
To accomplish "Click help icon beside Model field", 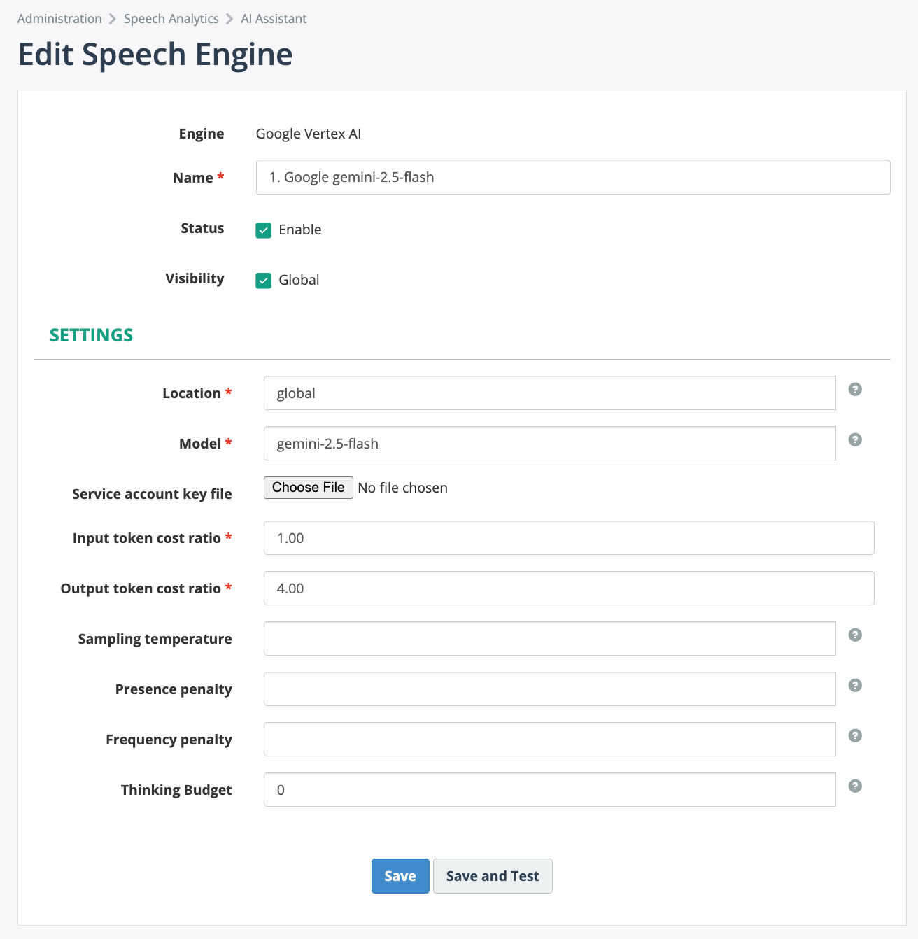I will (x=854, y=440).
